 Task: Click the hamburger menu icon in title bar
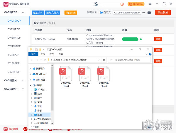[x=150, y=4]
